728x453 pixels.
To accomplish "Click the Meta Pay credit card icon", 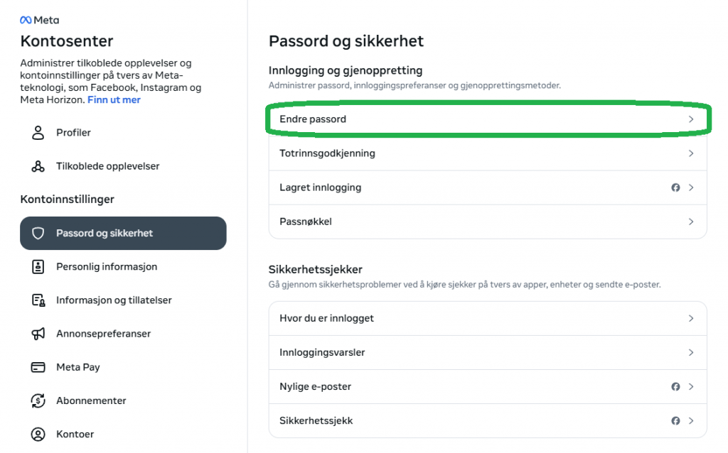I will tap(38, 367).
